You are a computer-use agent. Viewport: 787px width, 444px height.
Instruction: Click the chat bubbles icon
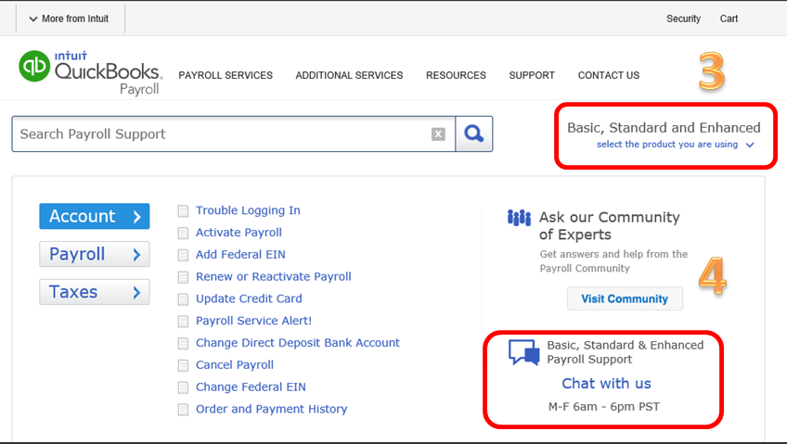click(524, 352)
